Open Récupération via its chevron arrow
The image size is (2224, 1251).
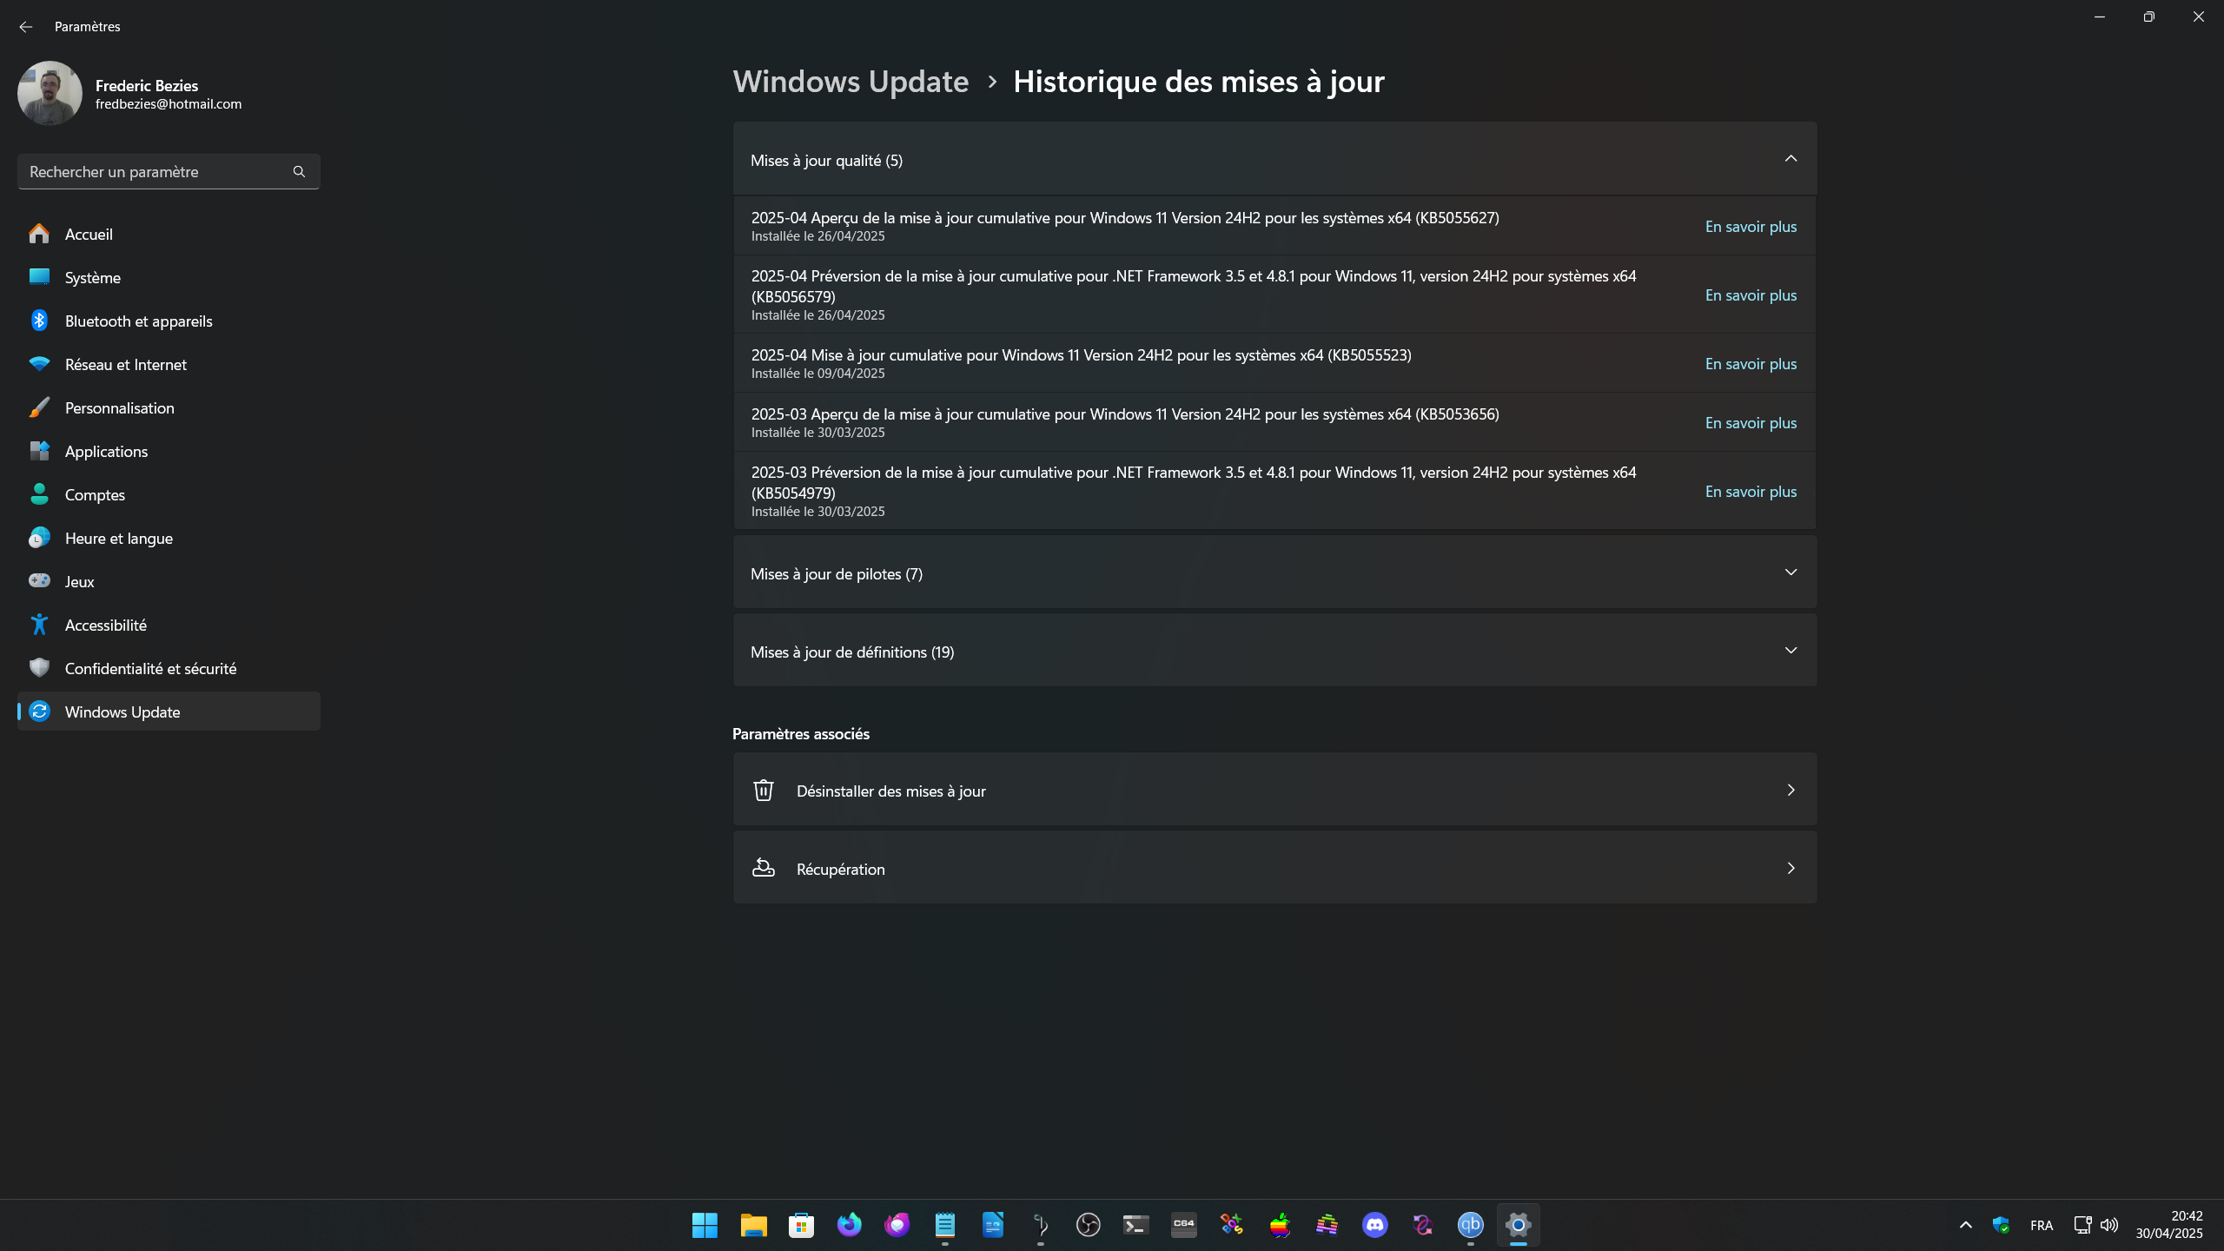click(1790, 868)
